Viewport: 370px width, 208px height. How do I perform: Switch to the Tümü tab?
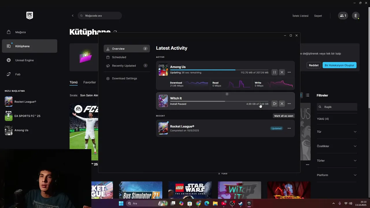73,82
